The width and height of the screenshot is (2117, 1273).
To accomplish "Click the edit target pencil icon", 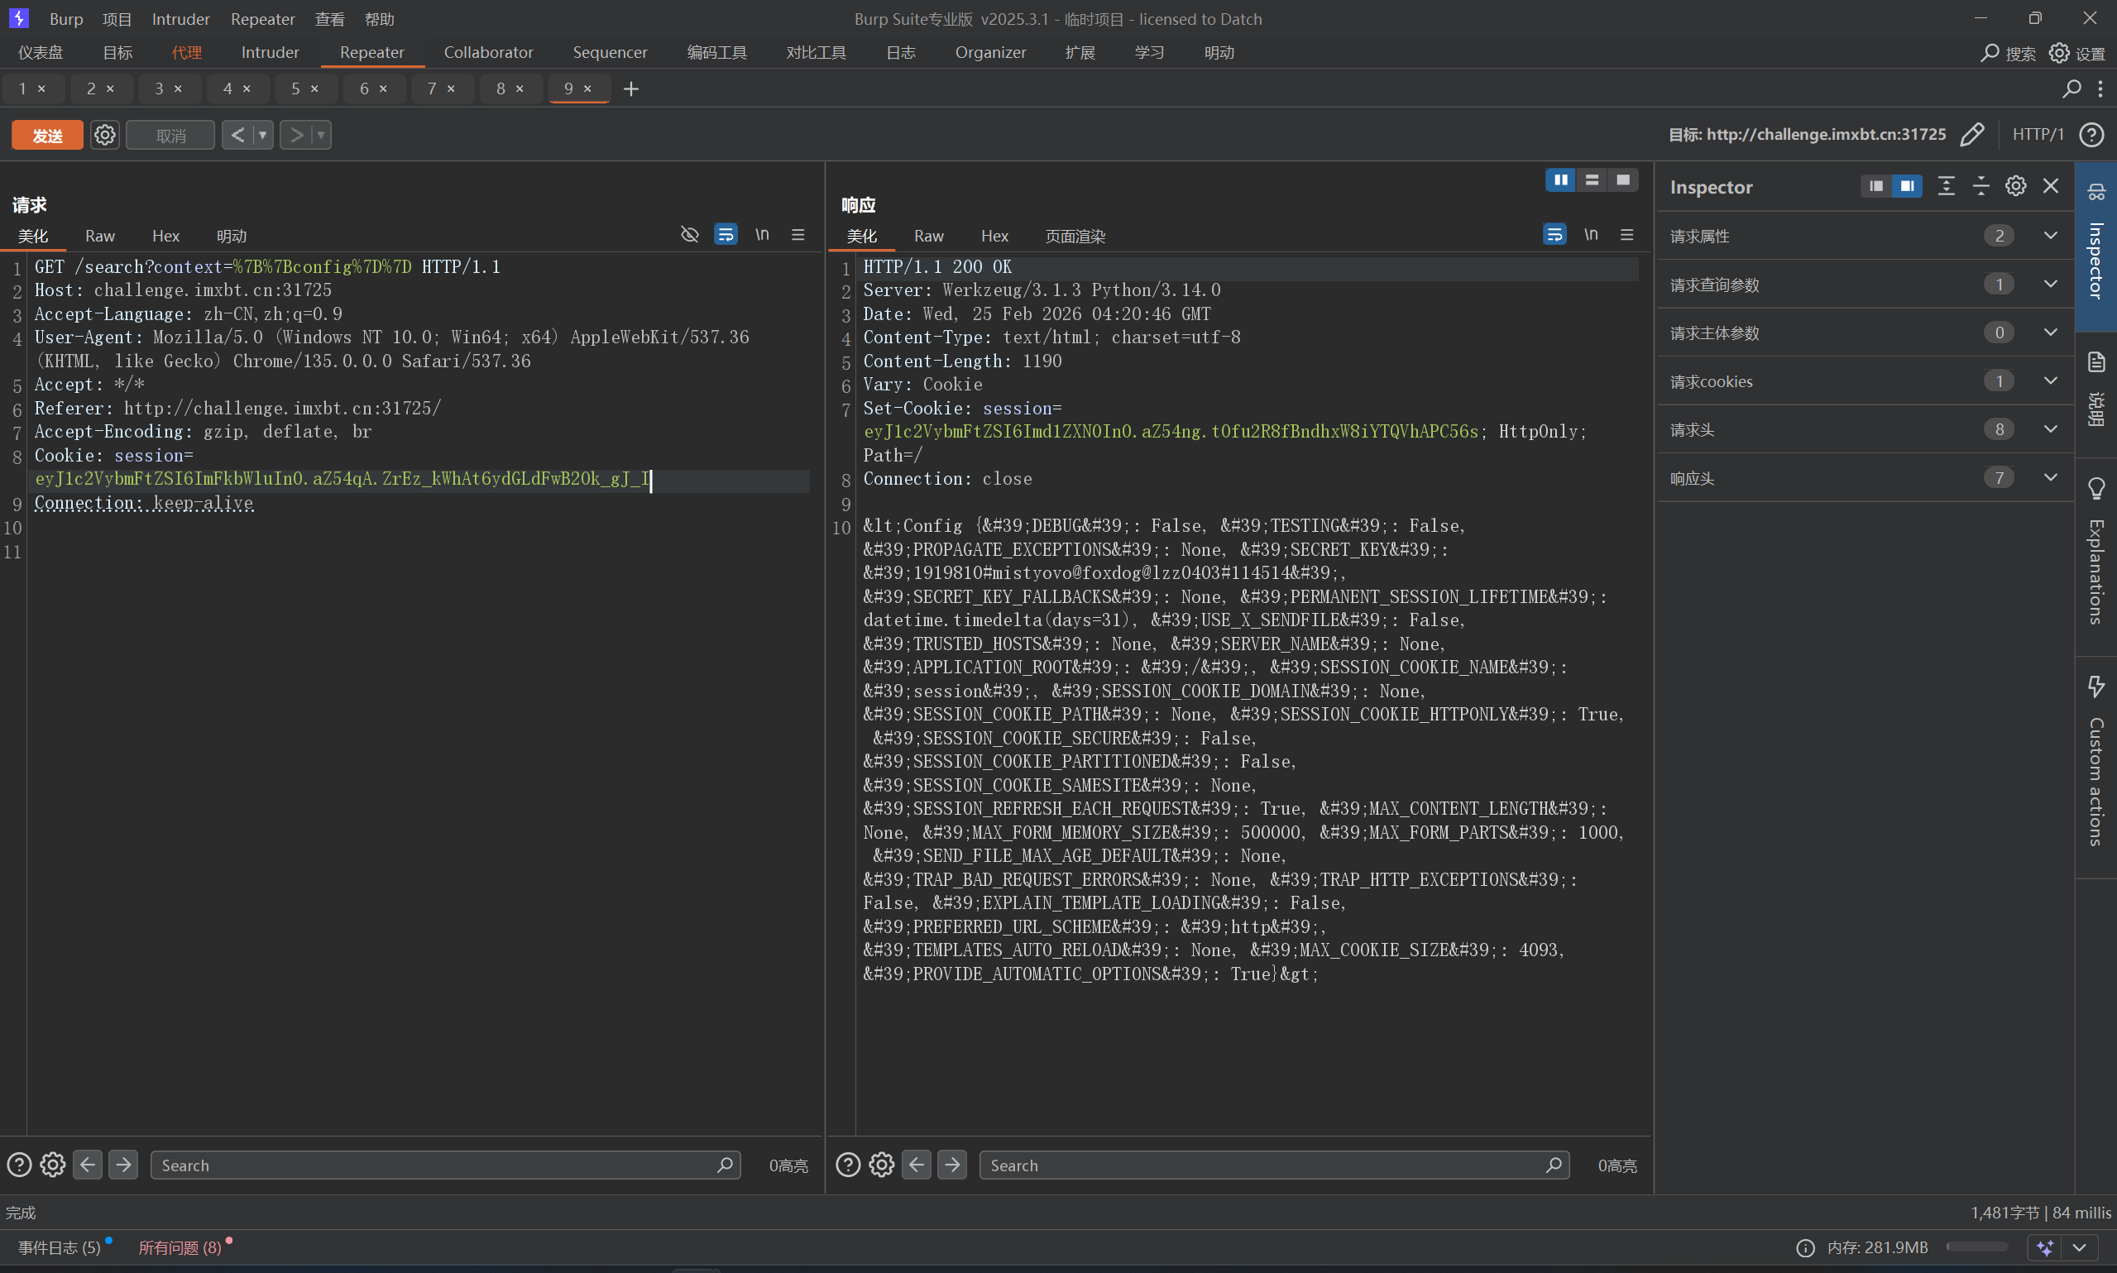I will coord(1972,135).
